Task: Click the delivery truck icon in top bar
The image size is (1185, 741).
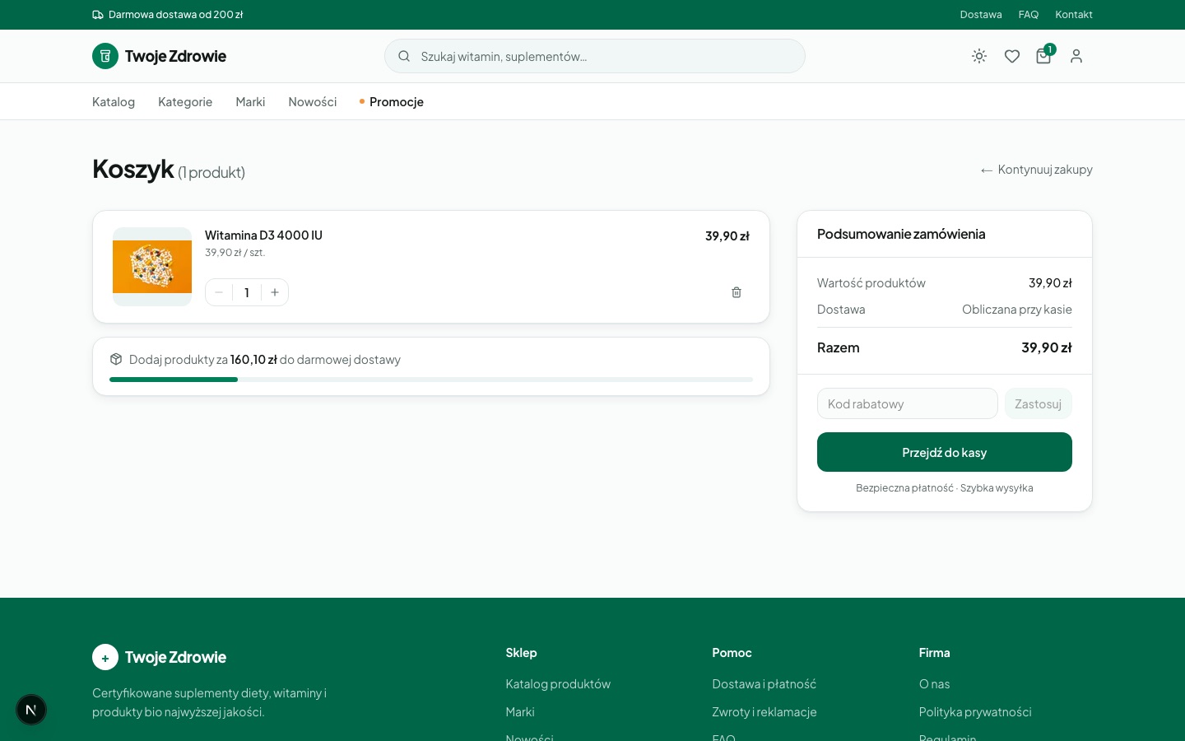Action: click(x=98, y=15)
